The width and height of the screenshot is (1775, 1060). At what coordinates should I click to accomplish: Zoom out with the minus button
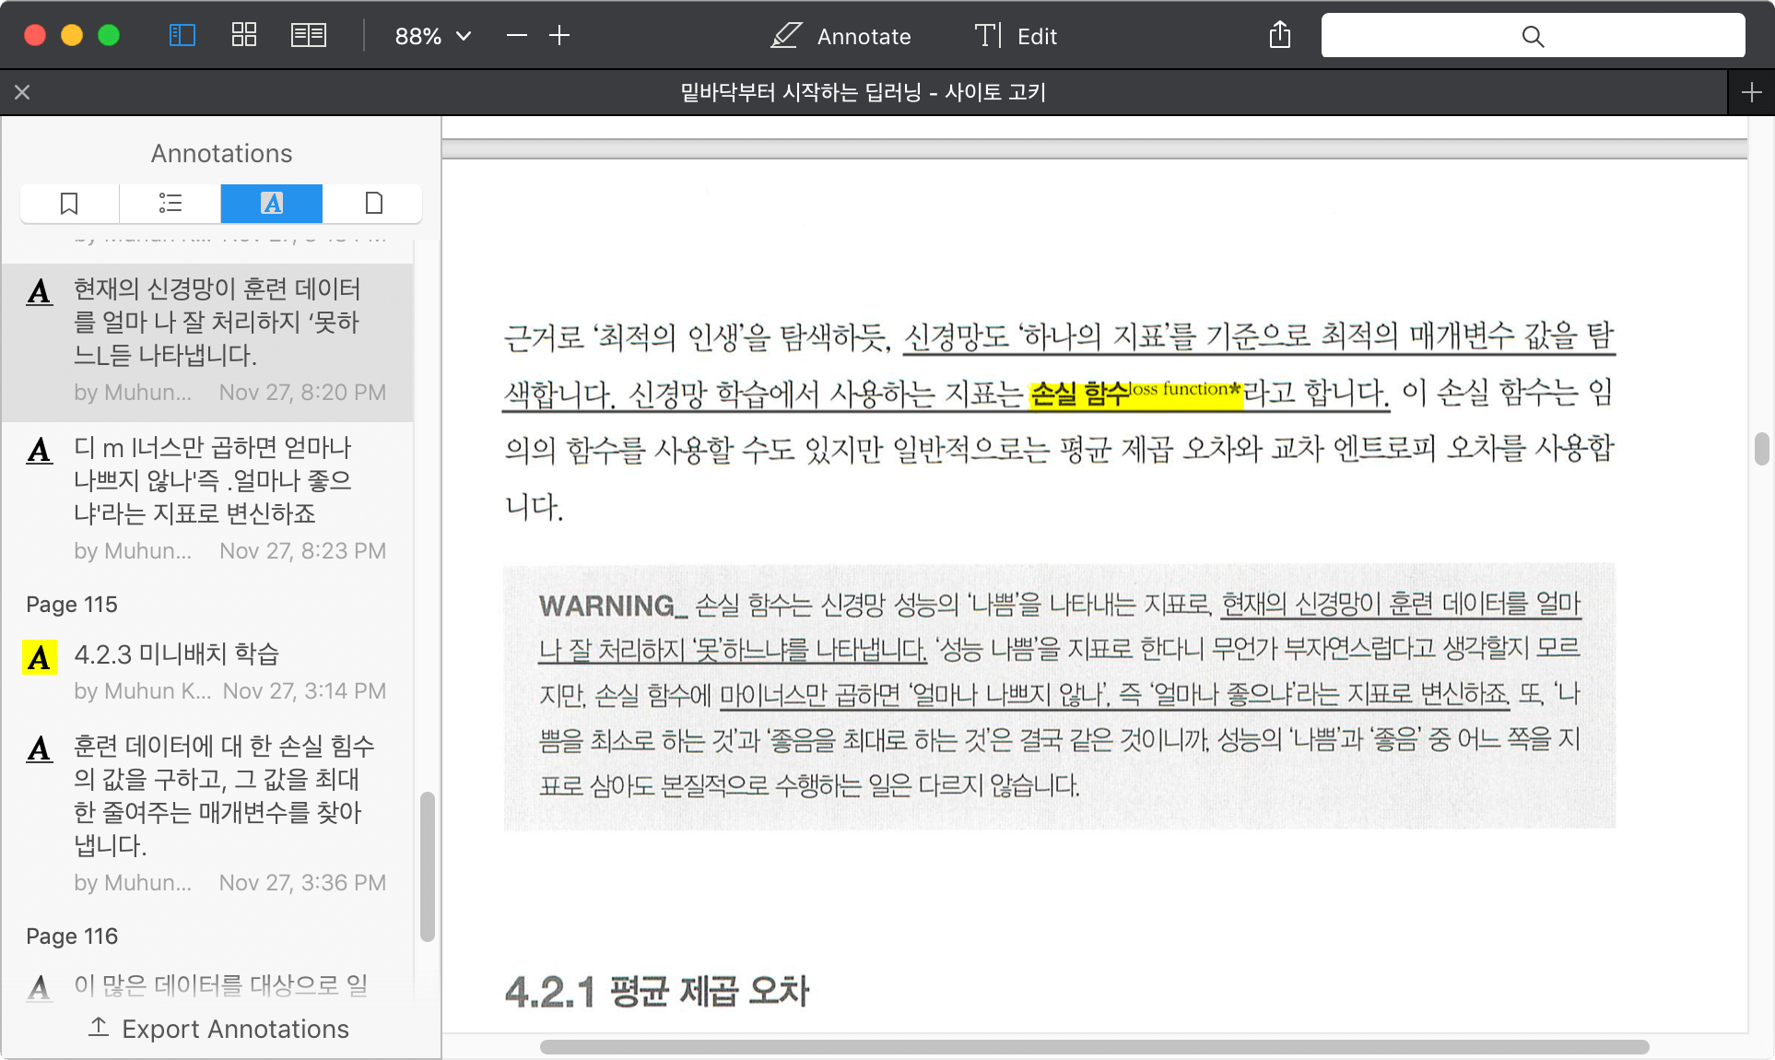click(517, 36)
